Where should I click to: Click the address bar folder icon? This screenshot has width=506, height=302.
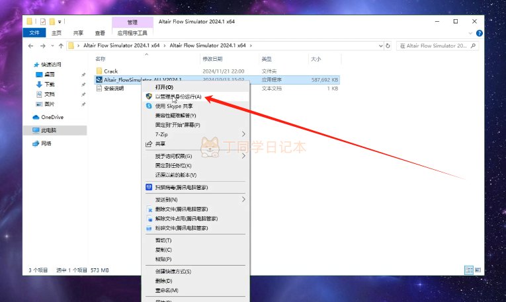tap(71, 46)
